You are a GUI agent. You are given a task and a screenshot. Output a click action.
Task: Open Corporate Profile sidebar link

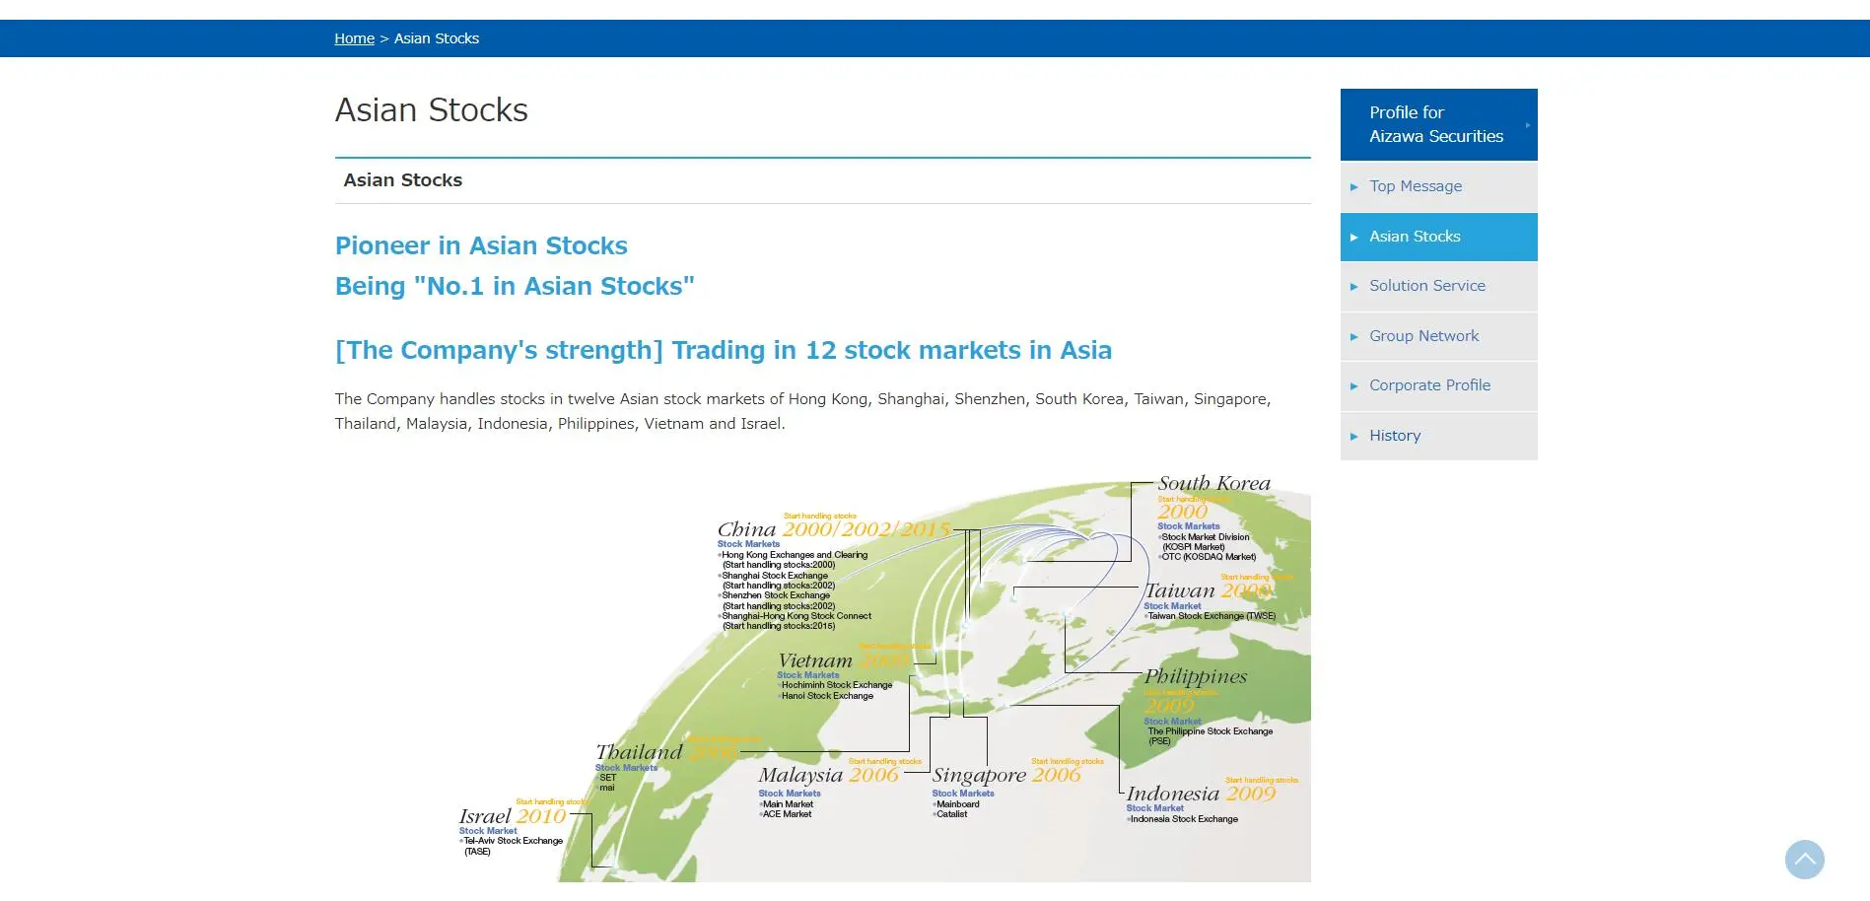click(1438, 385)
